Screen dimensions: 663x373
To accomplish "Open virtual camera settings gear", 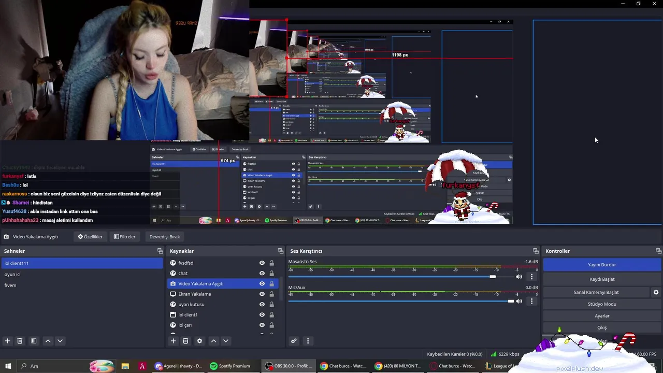I will point(656,292).
